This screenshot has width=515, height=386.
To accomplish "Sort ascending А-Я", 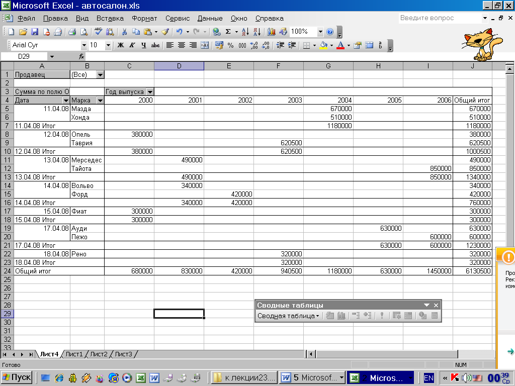I will tap(245, 32).
